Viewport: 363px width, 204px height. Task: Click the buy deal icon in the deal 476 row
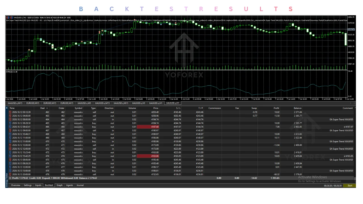point(10,163)
